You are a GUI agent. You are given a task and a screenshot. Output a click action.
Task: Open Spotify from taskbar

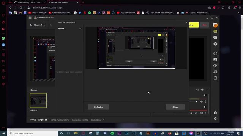112,133
